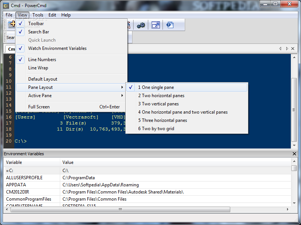Screen dimensions: 301x225
Task: Close the open View menu
Action: 22,15
